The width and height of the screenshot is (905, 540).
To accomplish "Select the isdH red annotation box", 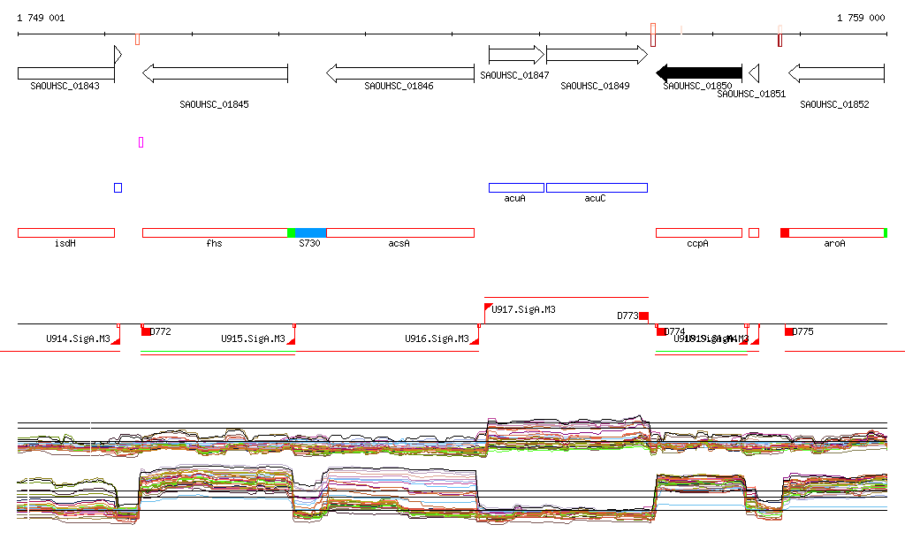I will [x=66, y=232].
